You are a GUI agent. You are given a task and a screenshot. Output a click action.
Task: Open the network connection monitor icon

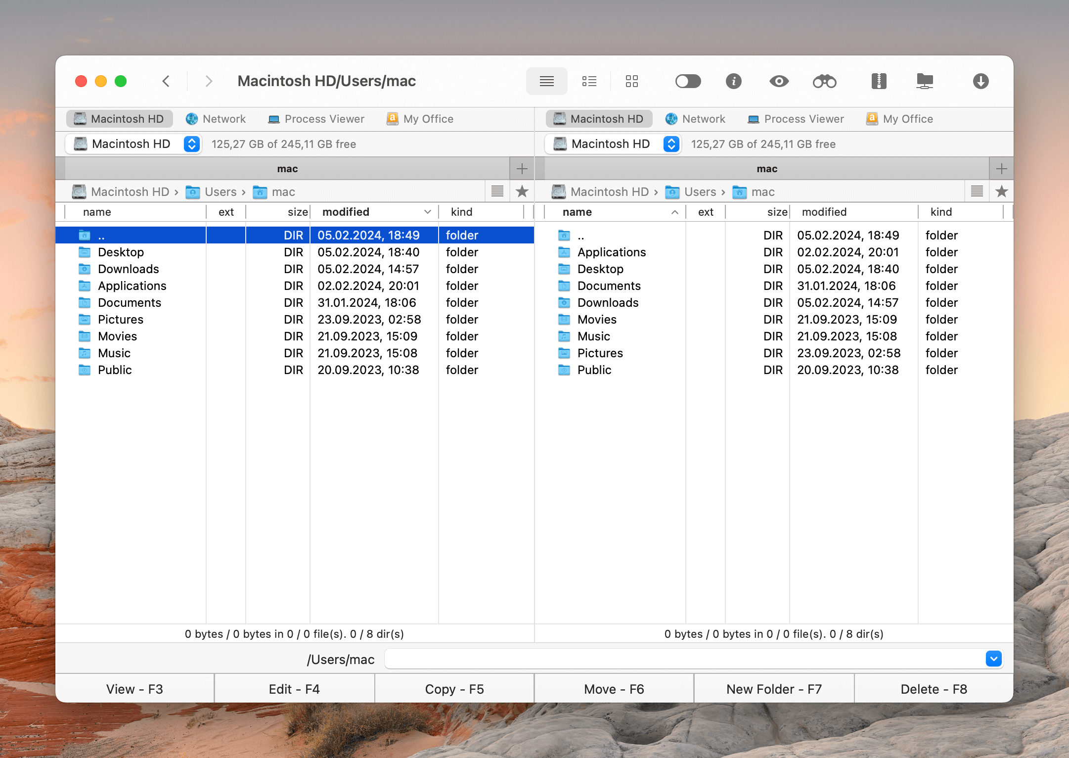click(x=924, y=81)
